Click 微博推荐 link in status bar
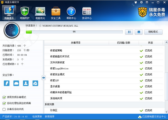The width and height of the screenshot is (168, 120). (x=50, y=117)
